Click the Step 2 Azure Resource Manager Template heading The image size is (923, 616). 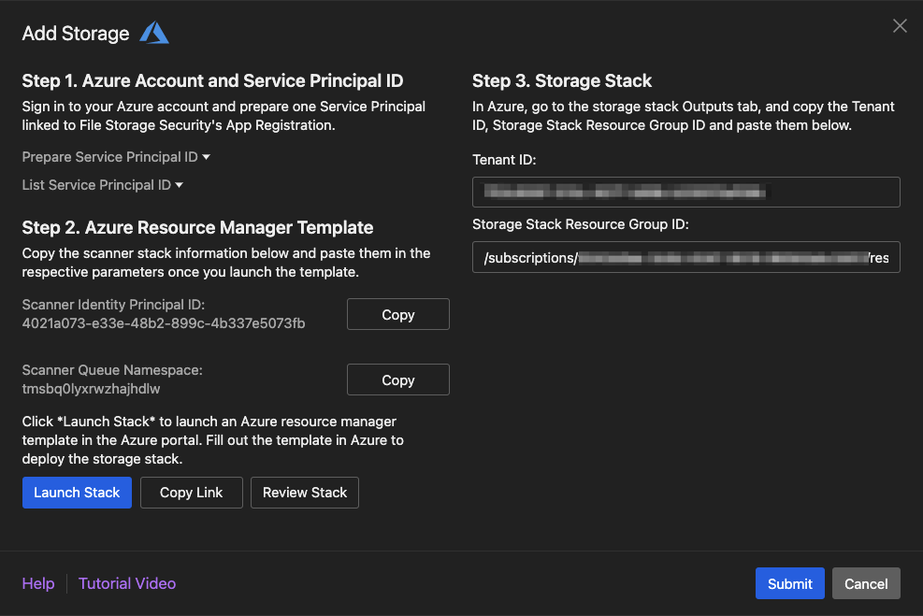coord(197,227)
